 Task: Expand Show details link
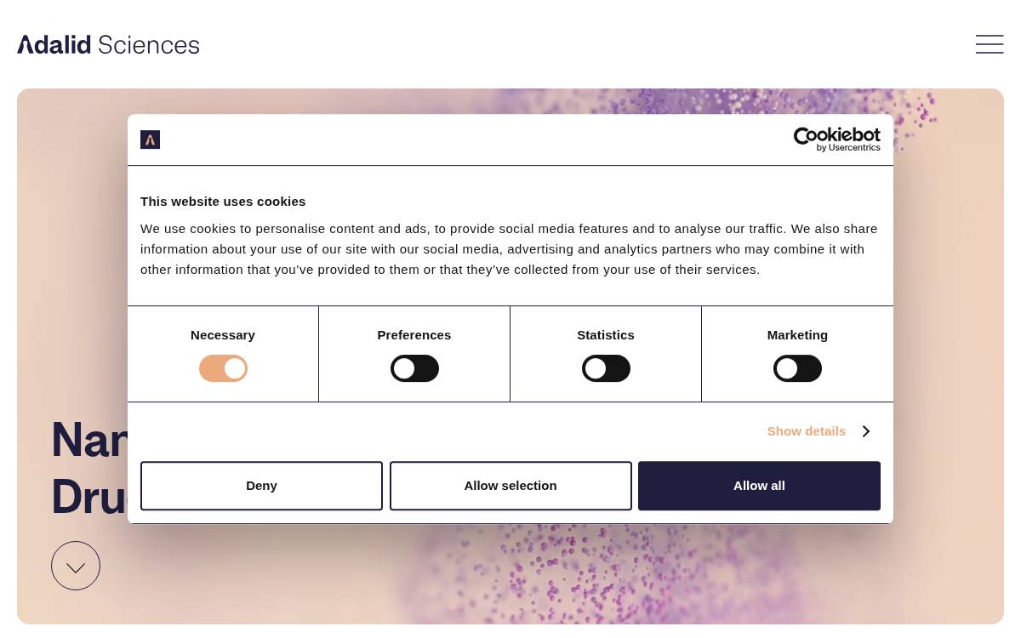click(807, 431)
